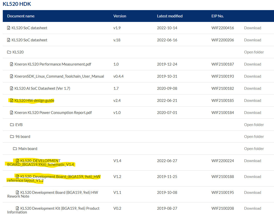Screen dimensions: 274x215
Task: Click the date 2022-10-14
Action: [167, 28]
